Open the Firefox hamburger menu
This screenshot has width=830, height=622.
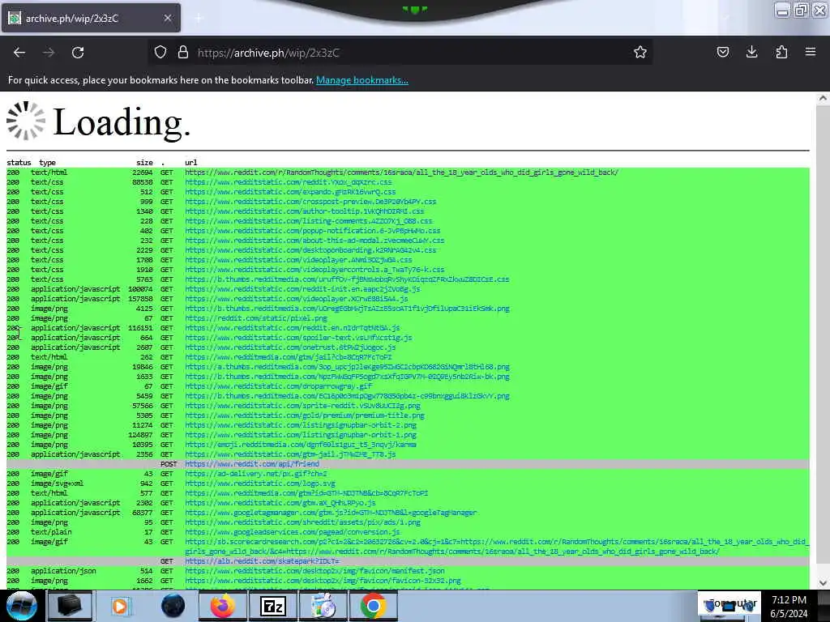(x=811, y=52)
